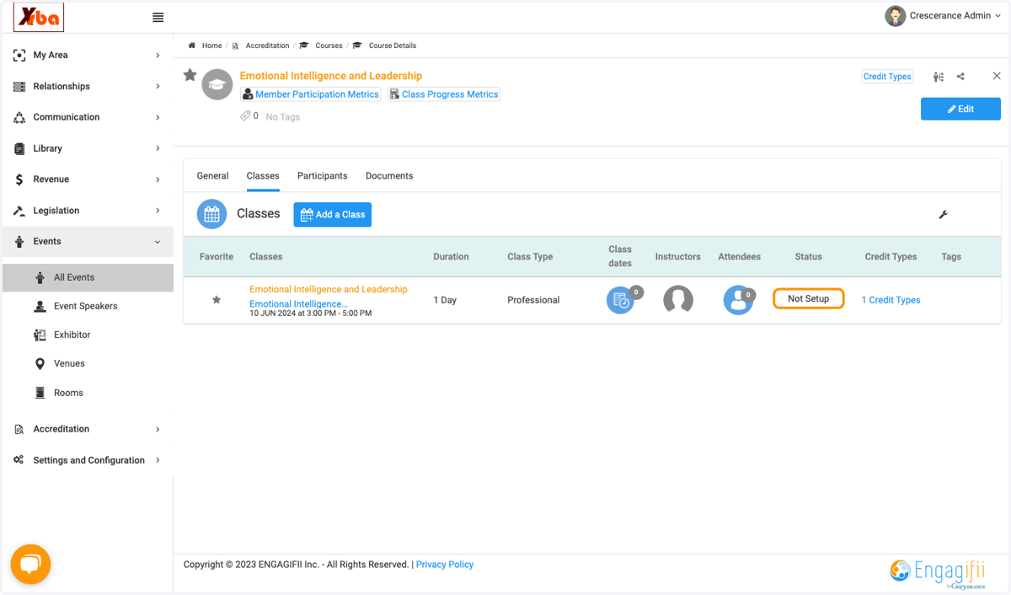This screenshot has width=1011, height=595.
Task: Open the Class dates icon
Action: tap(621, 300)
